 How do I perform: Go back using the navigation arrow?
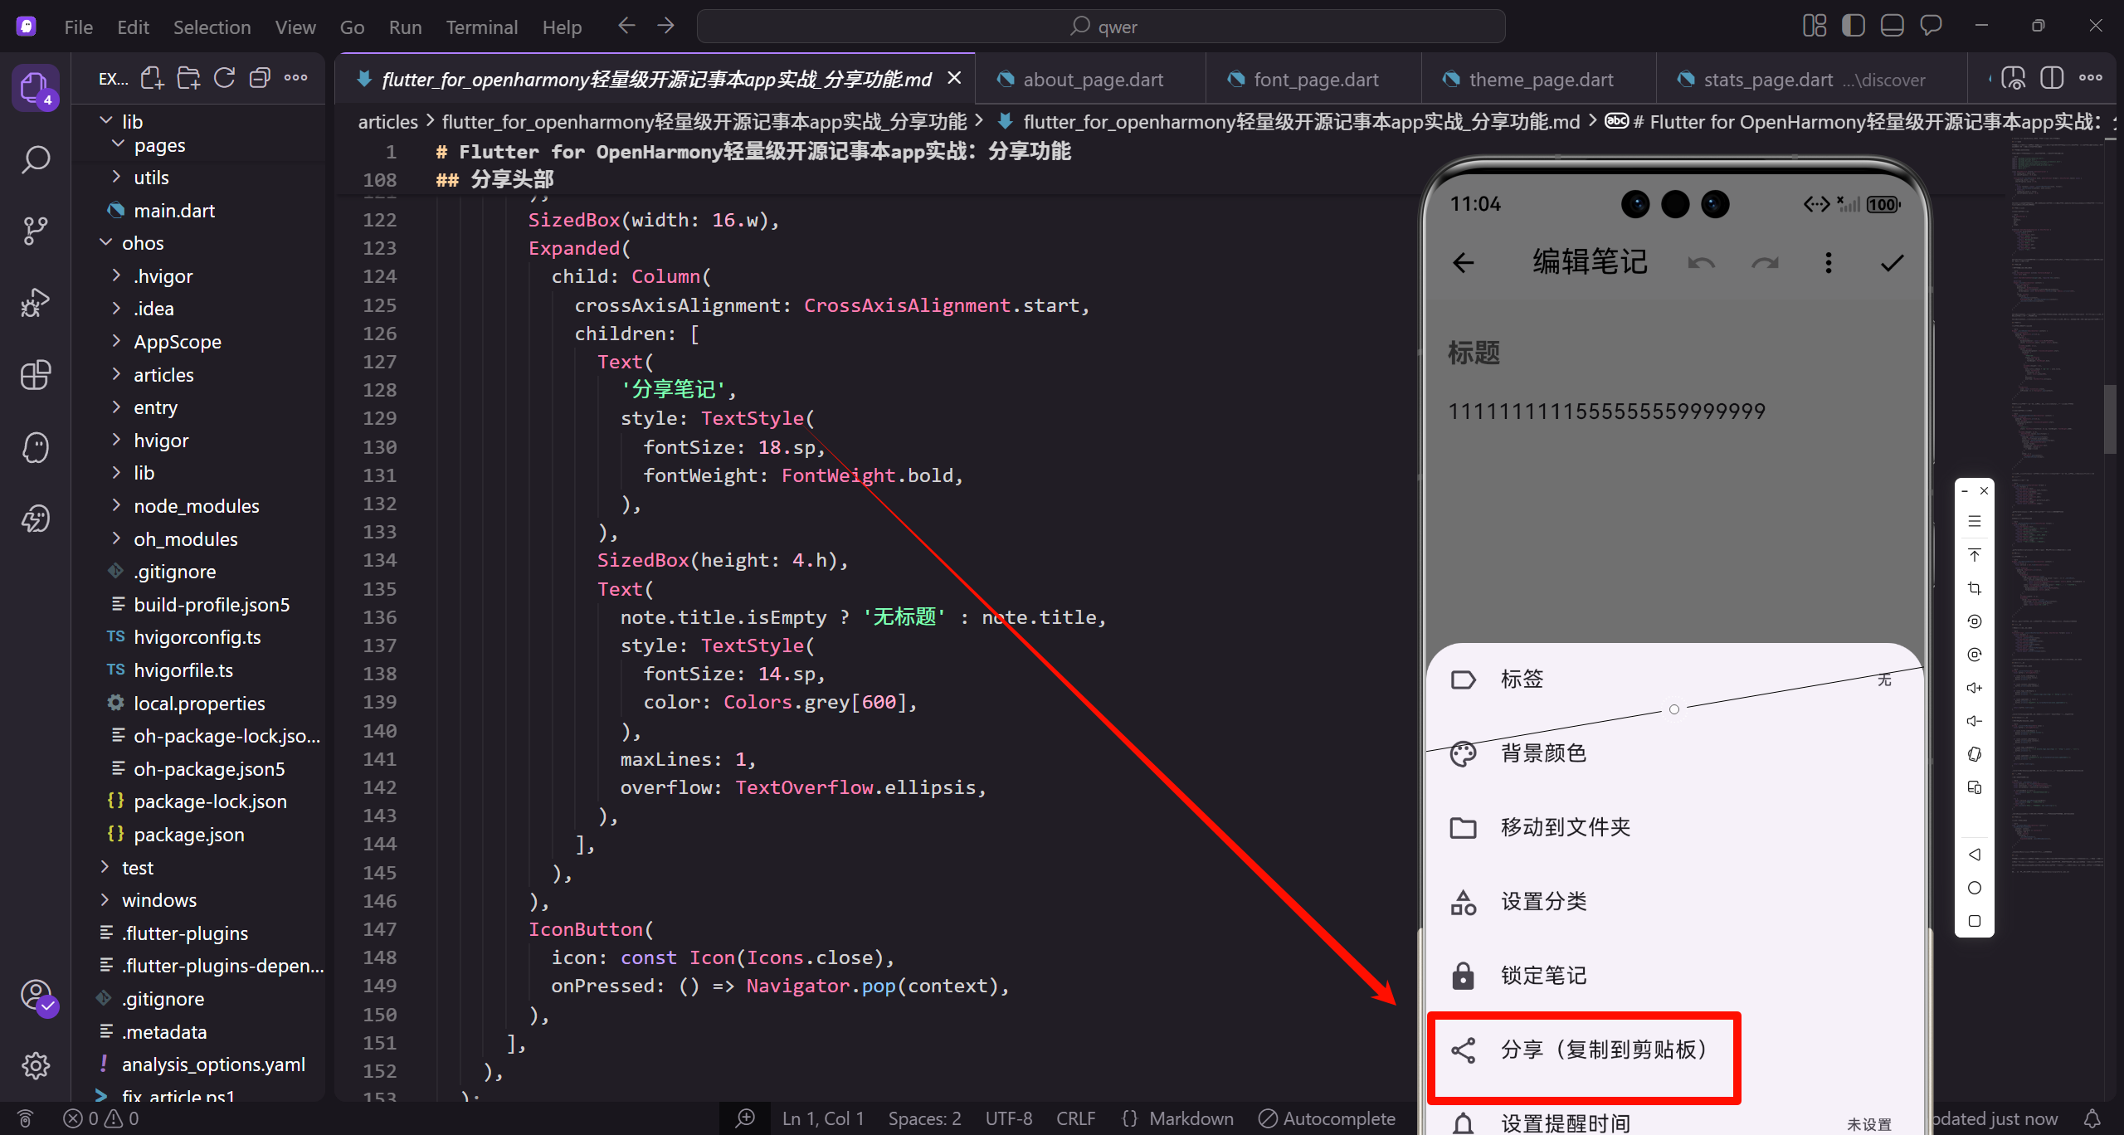(x=626, y=27)
